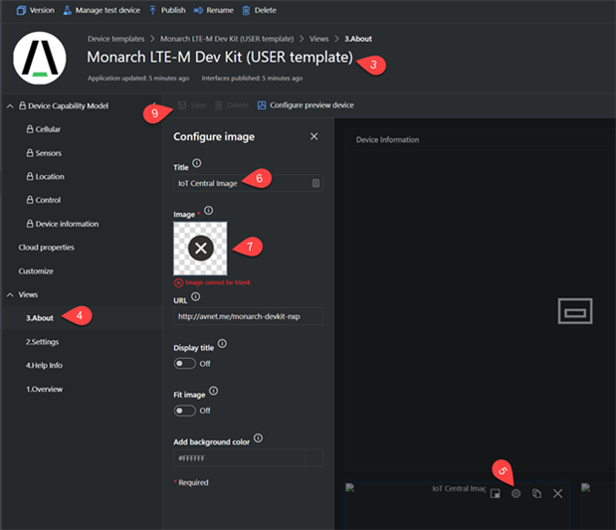Image resolution: width=616 pixels, height=530 pixels.
Task: Open Configure preview device
Action: 306,105
